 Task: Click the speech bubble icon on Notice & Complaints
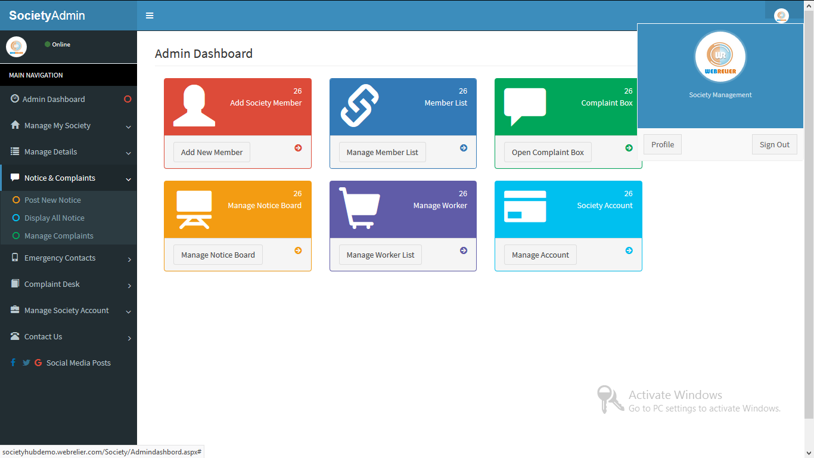point(13,178)
